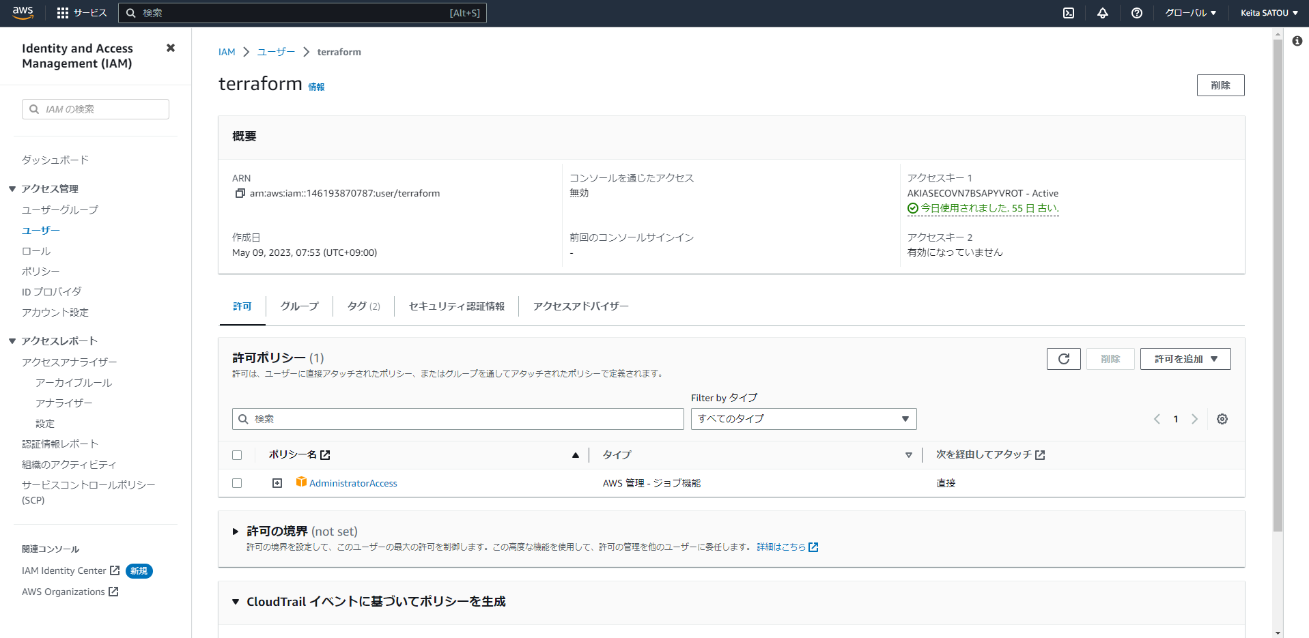Image resolution: width=1309 pixels, height=638 pixels.
Task: Open サービスコントロールポリシー (SCP) in sidebar
Action: 89,493
